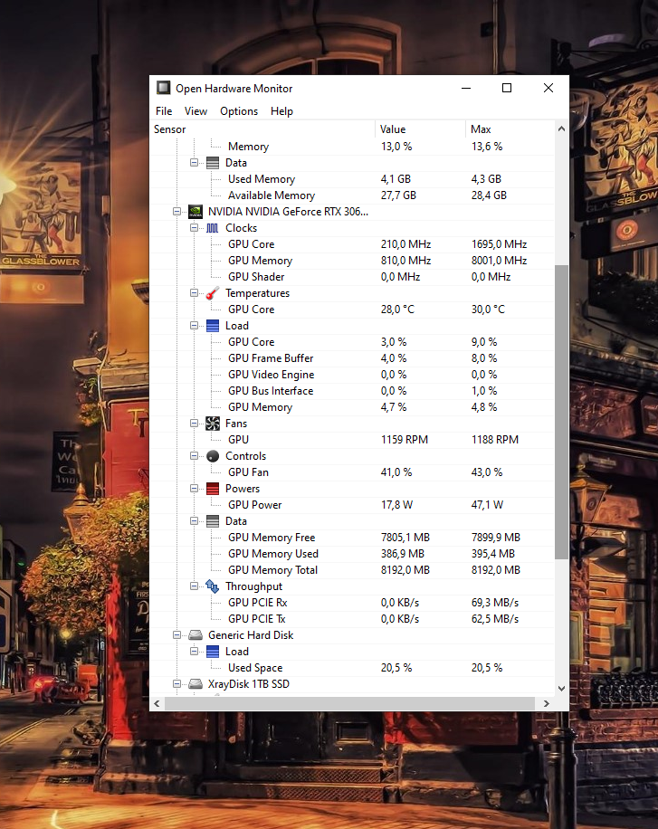Click the 1695,0 MHz max GPU Core value
Image resolution: width=658 pixels, height=829 pixels.
pos(499,244)
